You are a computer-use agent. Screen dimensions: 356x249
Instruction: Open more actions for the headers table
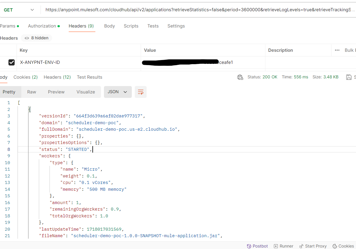337,50
